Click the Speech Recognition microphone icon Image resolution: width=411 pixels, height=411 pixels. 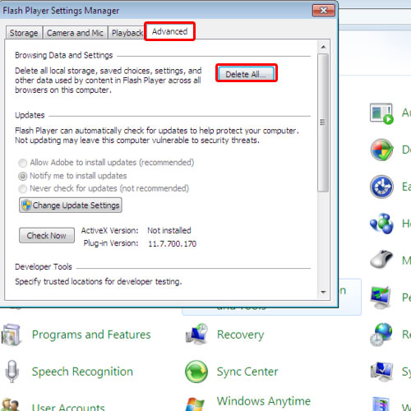pyautogui.click(x=12, y=372)
